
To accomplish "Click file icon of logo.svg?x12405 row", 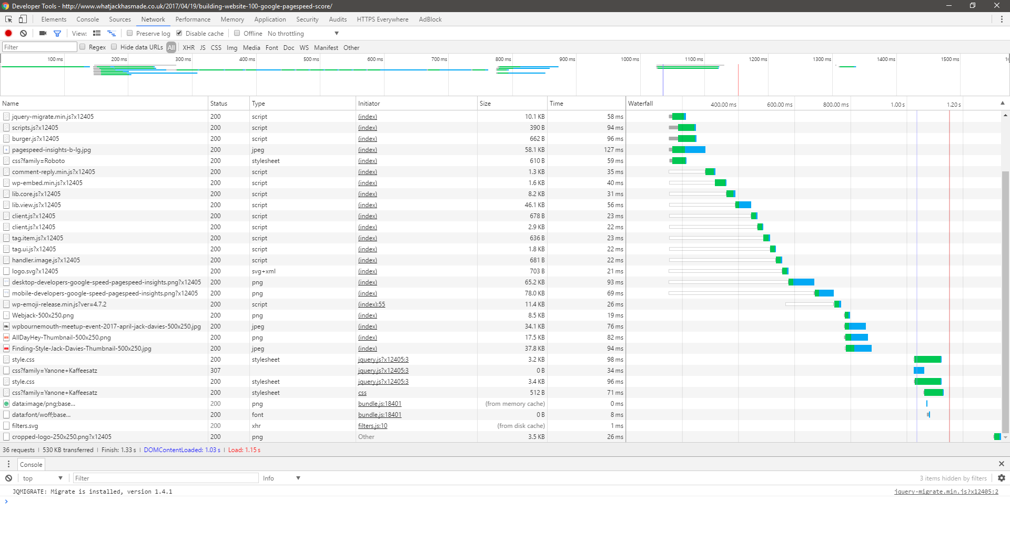I will [6, 271].
